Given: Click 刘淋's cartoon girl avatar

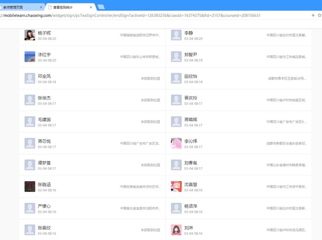Looking at the screenshot, I should pyautogui.click(x=176, y=230).
